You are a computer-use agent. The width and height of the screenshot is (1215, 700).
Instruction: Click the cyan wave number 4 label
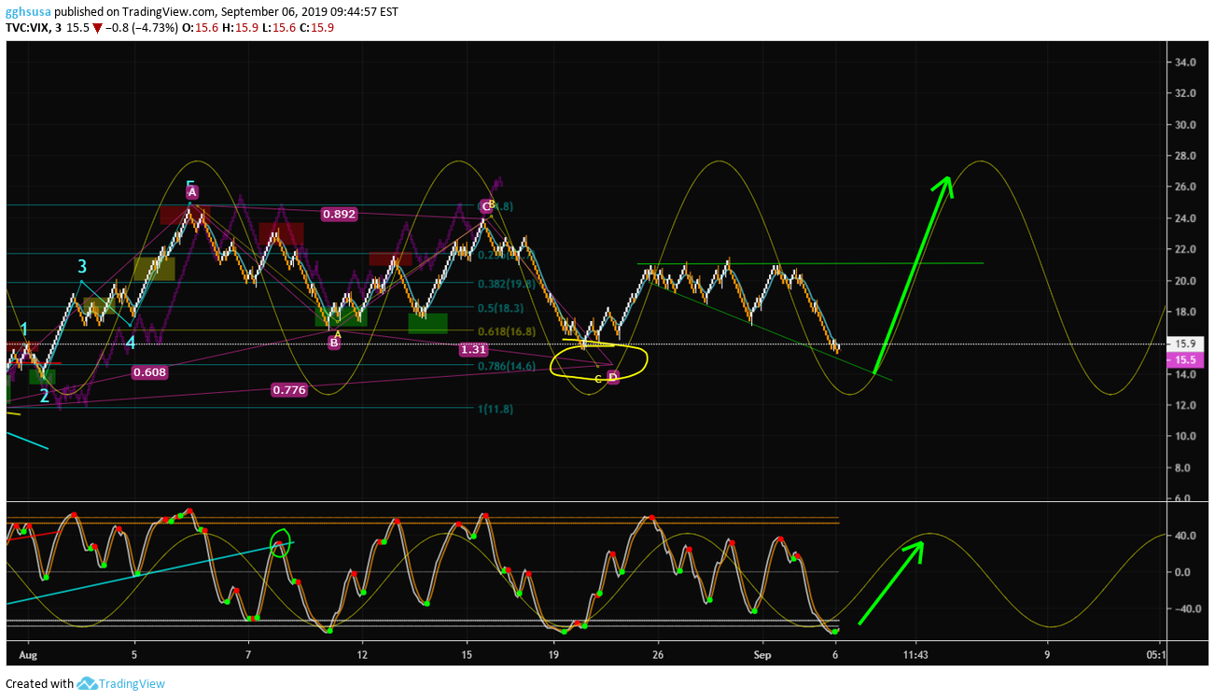coord(131,343)
